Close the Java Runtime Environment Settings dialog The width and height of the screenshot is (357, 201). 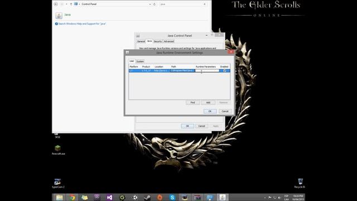[x=230, y=52]
